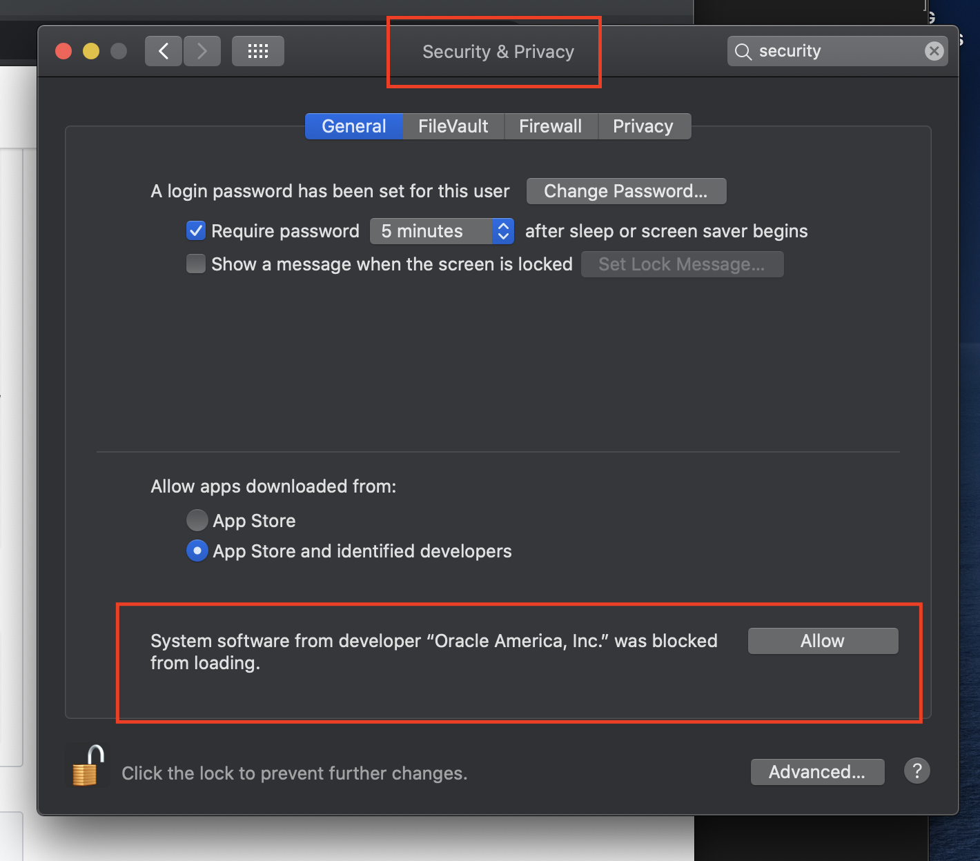The height and width of the screenshot is (861, 980).
Task: Switch to the FileVault tab
Action: (x=453, y=126)
